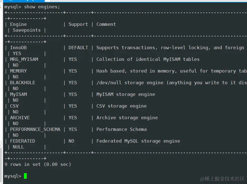
Task: Click the NULL savepoints value
Action: 18,147
